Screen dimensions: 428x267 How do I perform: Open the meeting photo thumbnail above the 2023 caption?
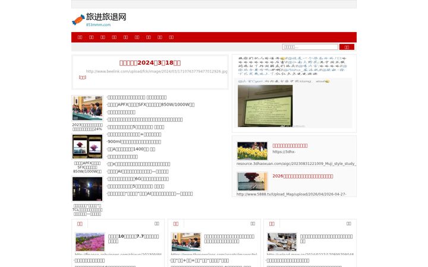point(87,108)
